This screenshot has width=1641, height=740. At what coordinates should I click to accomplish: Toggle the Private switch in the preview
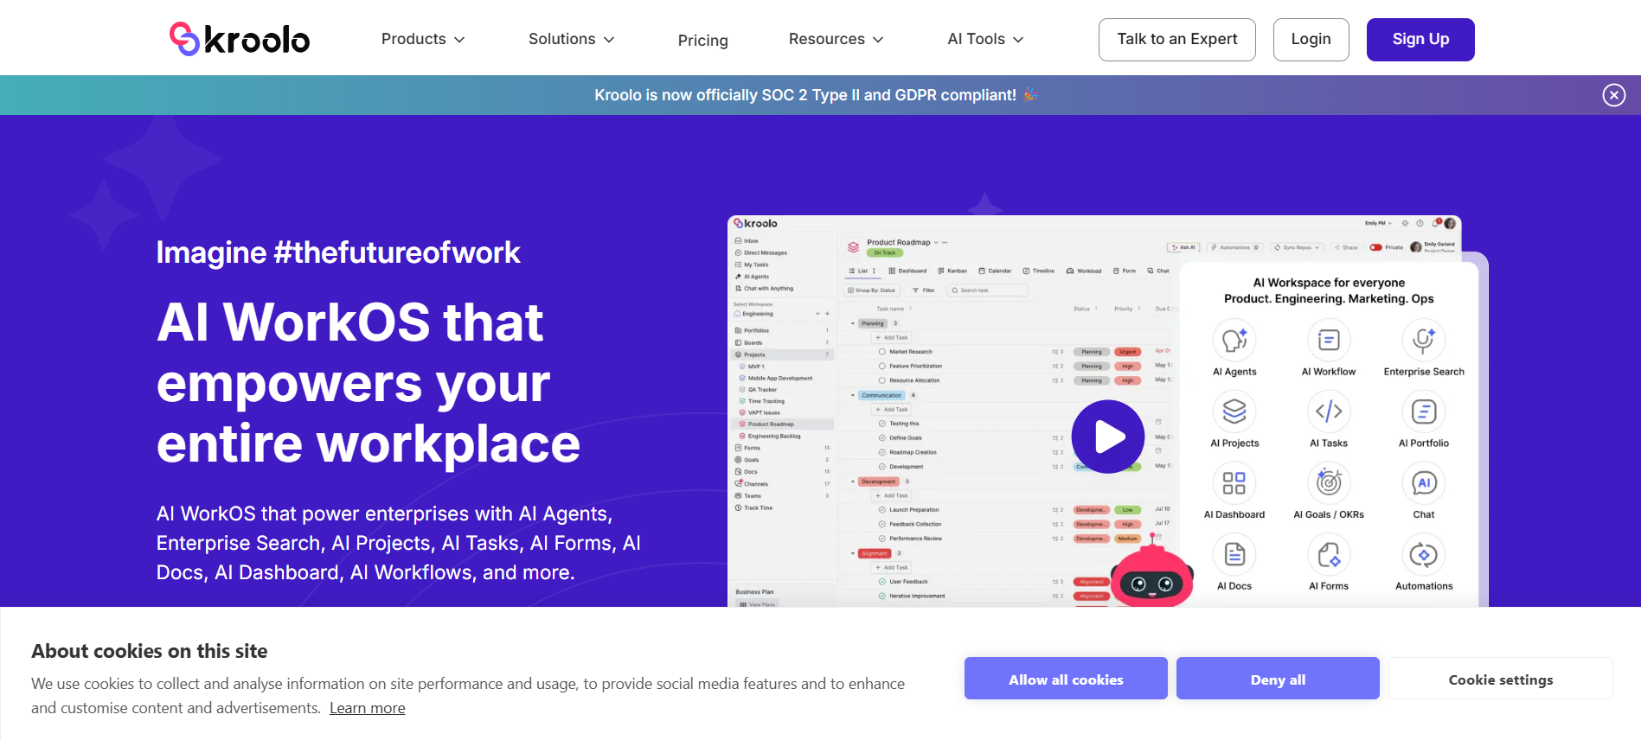pyautogui.click(x=1375, y=247)
